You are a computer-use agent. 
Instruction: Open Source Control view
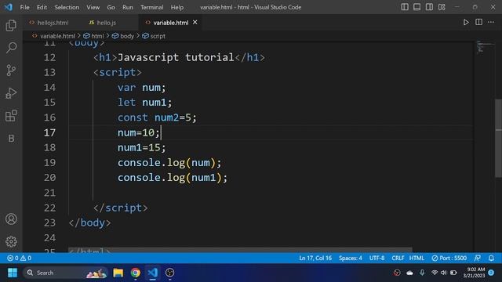pyautogui.click(x=11, y=70)
